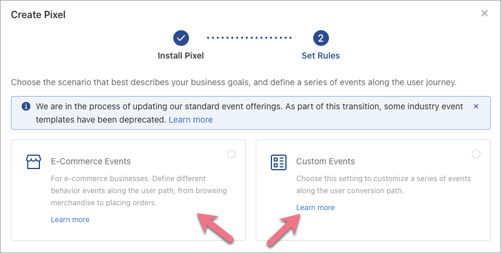Dismiss the standard event offerings notice
This screenshot has height=253, width=501.
(476, 106)
